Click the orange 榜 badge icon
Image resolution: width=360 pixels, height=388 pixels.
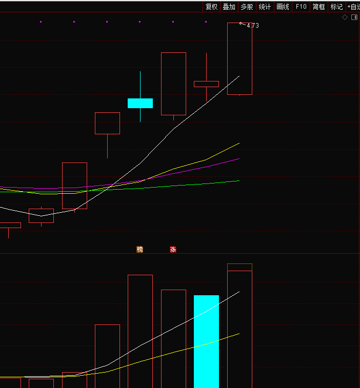pyautogui.click(x=140, y=250)
